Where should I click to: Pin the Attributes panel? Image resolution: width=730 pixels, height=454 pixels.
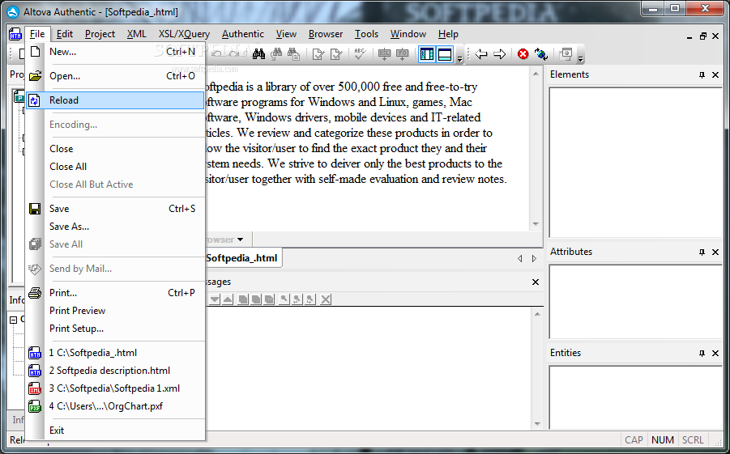702,252
